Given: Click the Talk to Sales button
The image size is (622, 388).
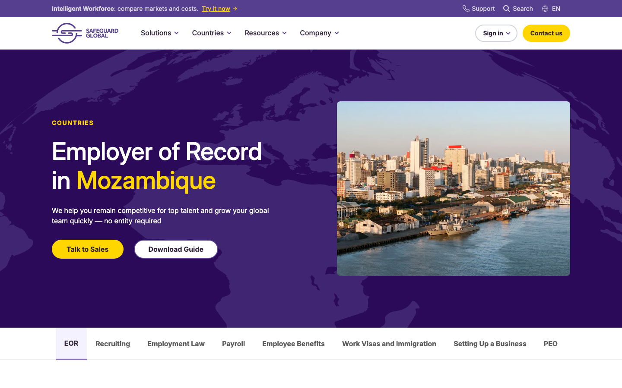Looking at the screenshot, I should 88,249.
